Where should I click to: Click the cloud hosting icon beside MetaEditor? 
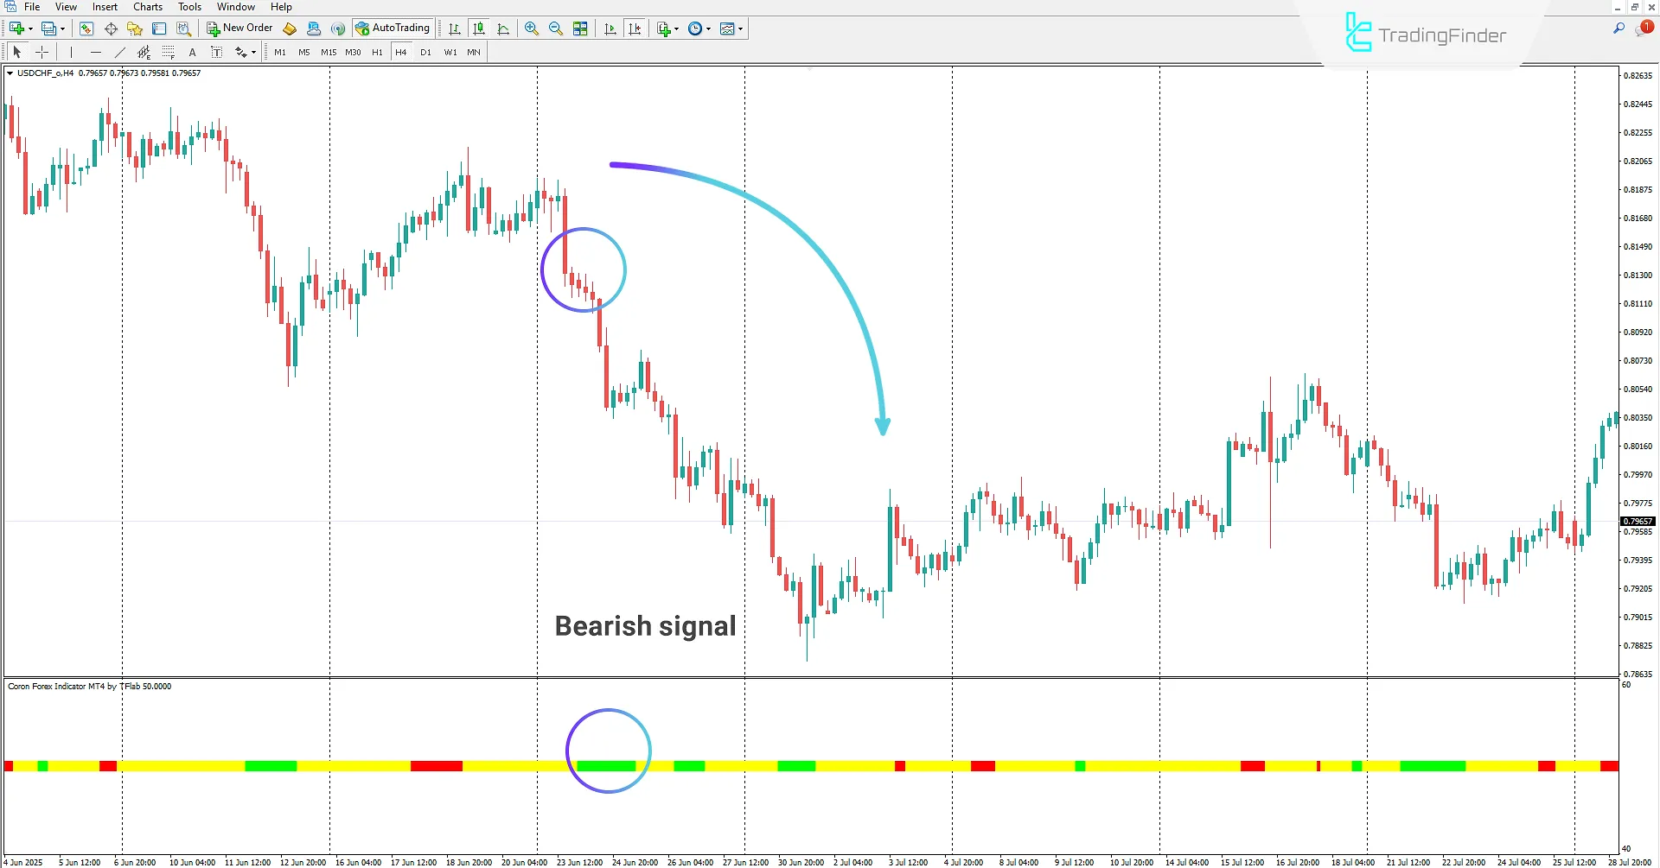tap(314, 29)
